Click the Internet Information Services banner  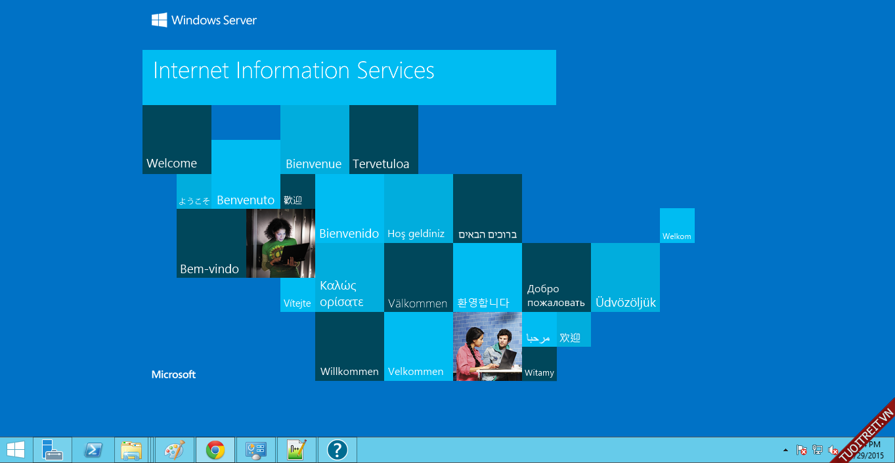(x=349, y=77)
